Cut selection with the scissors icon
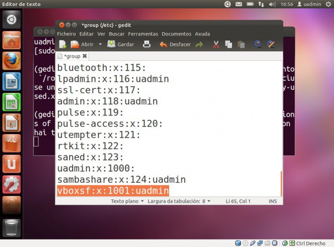The height and width of the screenshot is (247, 334). click(x=216, y=45)
